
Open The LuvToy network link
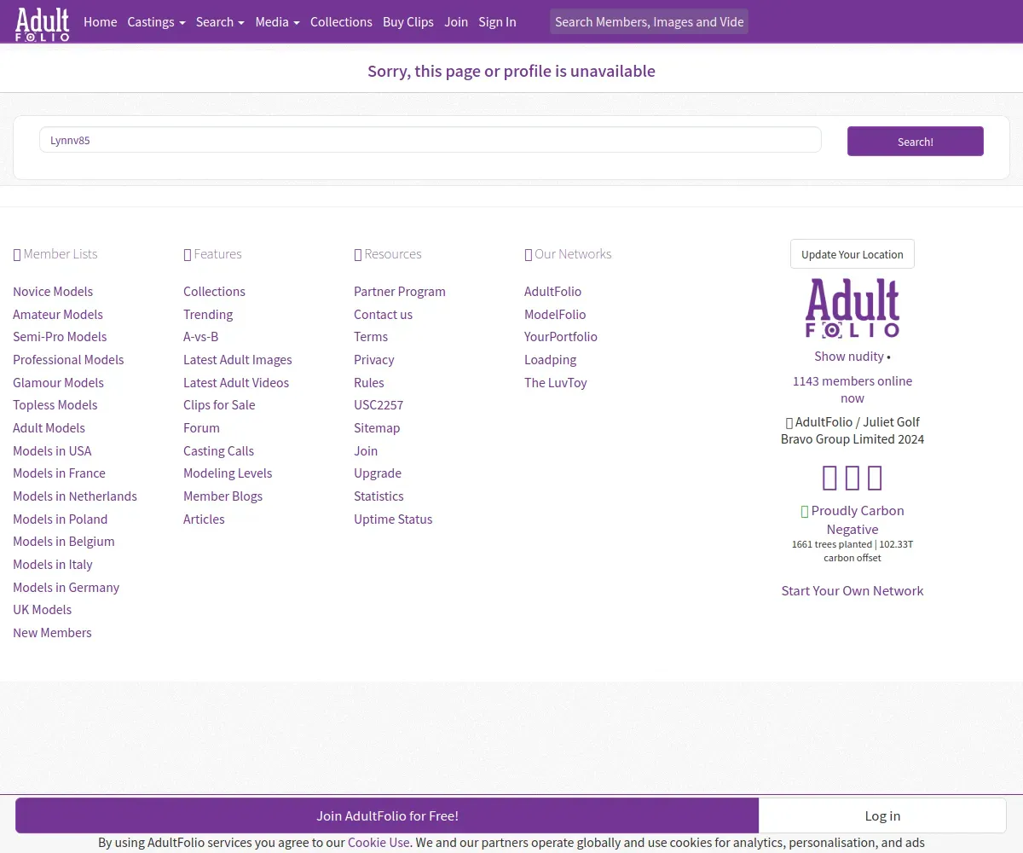click(556, 382)
